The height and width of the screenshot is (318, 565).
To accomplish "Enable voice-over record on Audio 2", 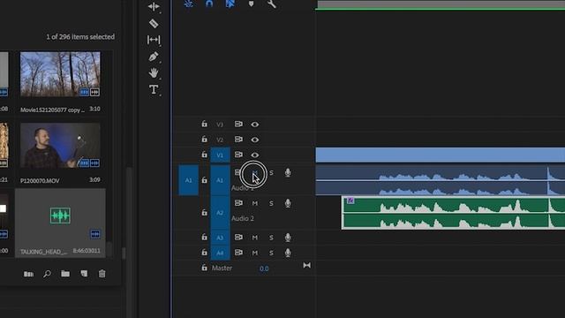I will coord(288,203).
